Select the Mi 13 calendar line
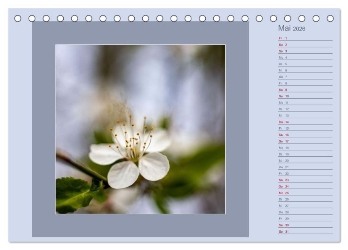348x250 pixels. point(305,115)
